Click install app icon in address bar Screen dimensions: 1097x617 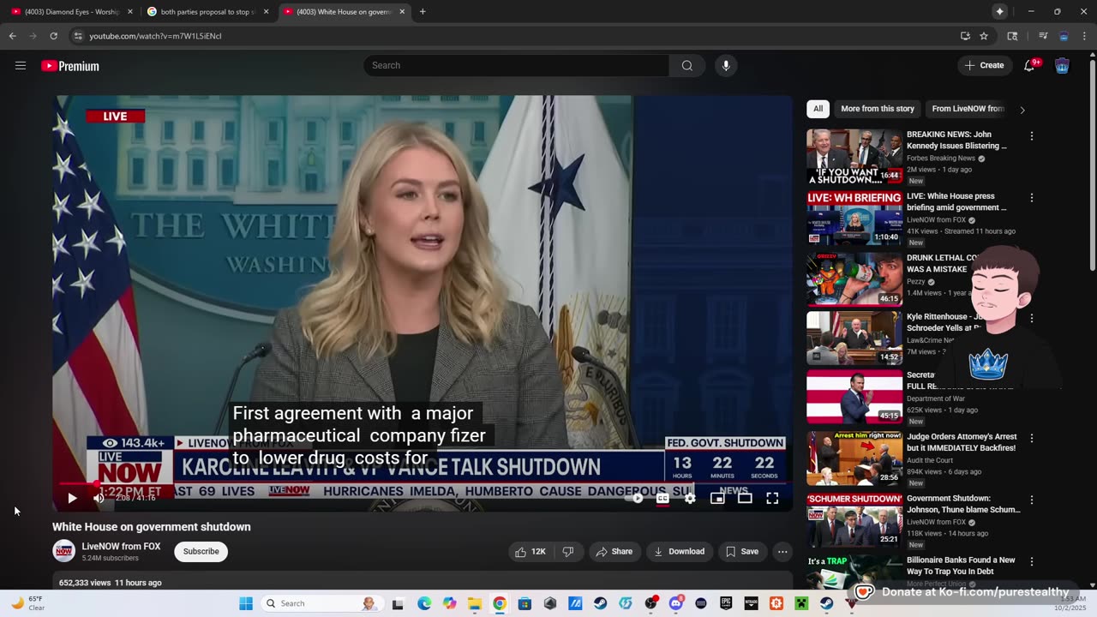click(965, 36)
